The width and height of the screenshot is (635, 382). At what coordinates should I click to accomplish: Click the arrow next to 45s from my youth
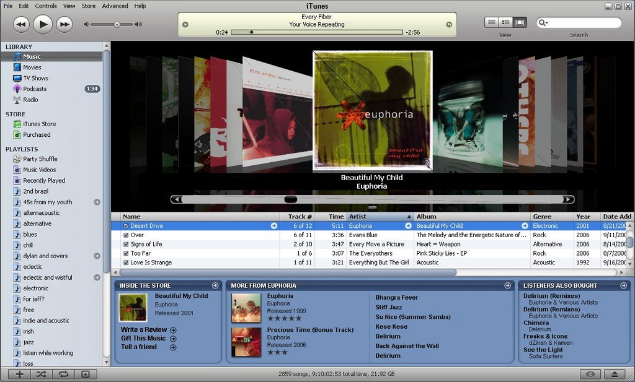click(x=97, y=202)
